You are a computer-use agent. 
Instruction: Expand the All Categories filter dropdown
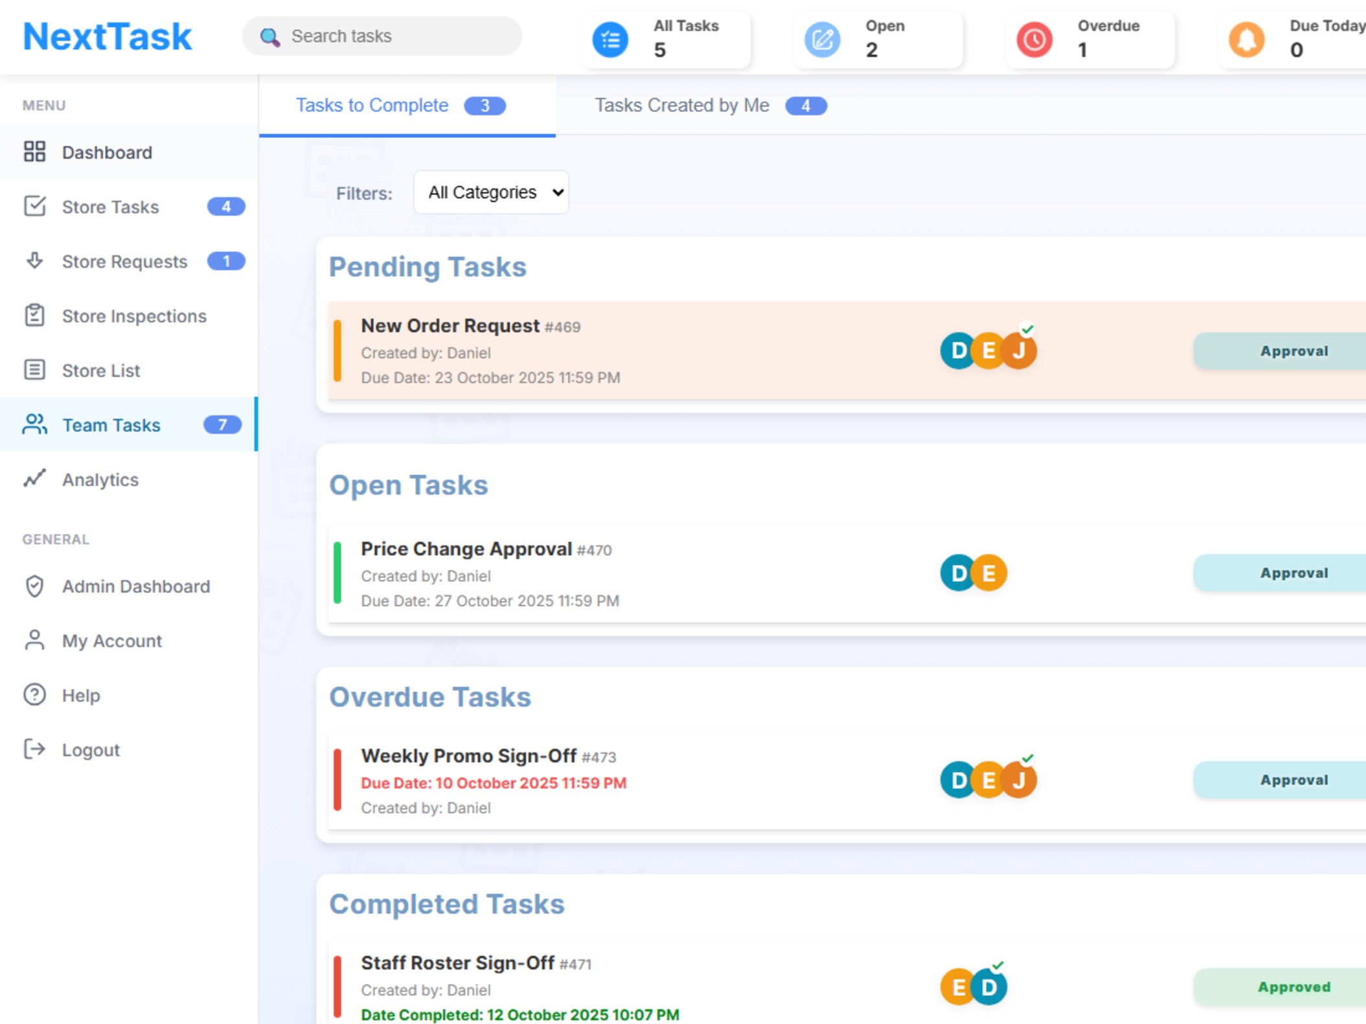coord(491,192)
